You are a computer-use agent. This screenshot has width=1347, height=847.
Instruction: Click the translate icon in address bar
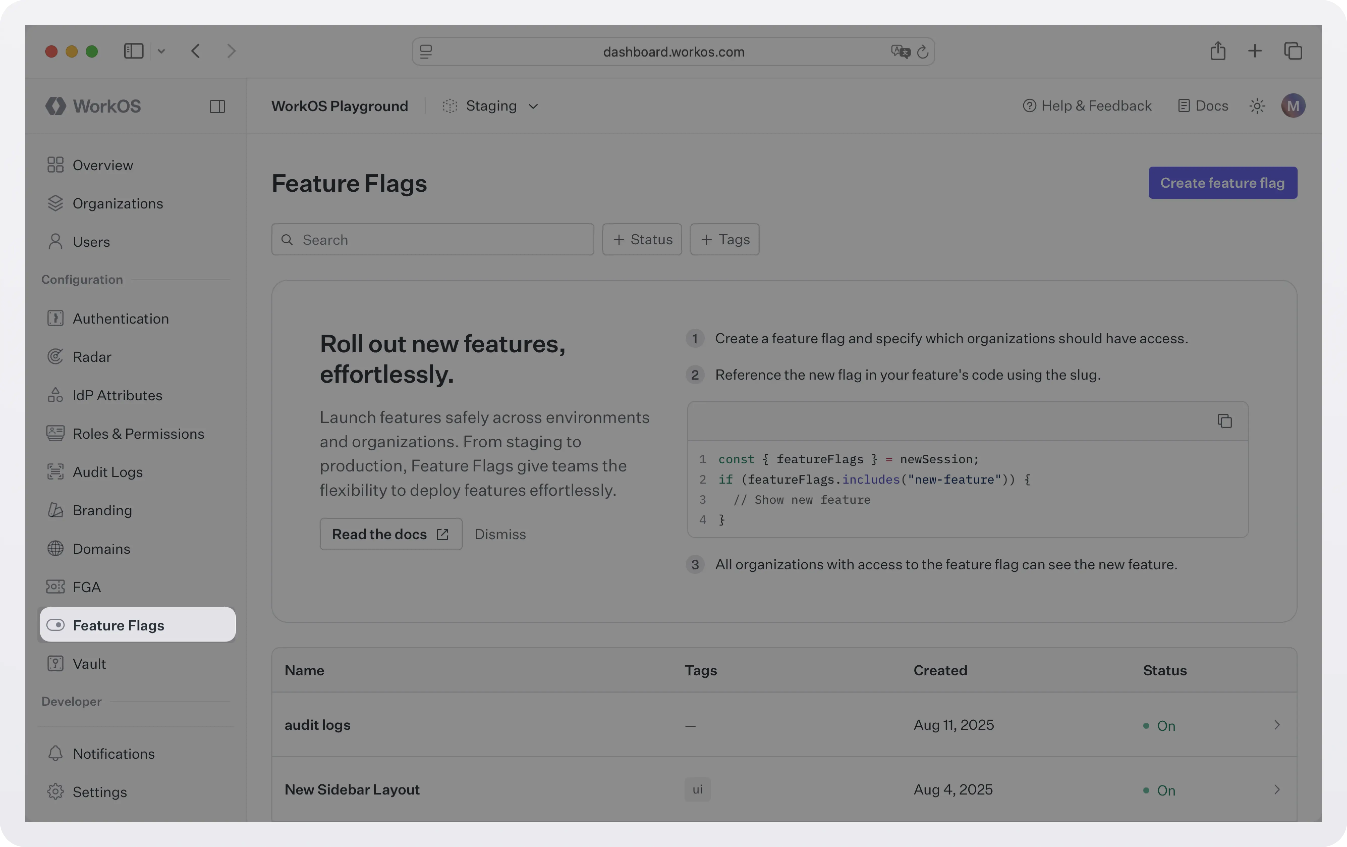(900, 51)
